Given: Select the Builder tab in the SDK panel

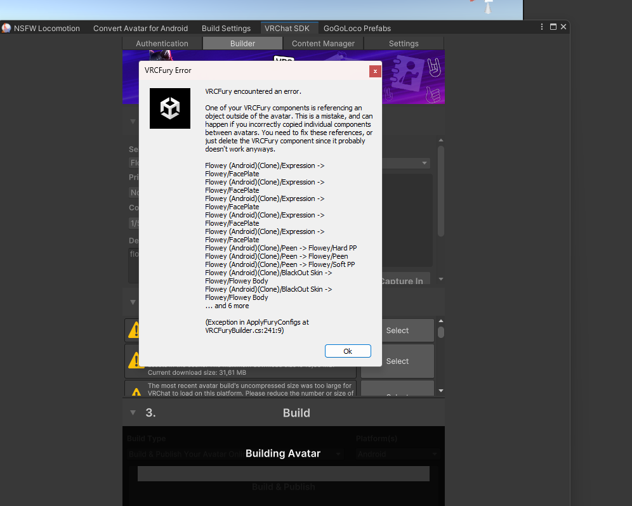Looking at the screenshot, I should (242, 44).
